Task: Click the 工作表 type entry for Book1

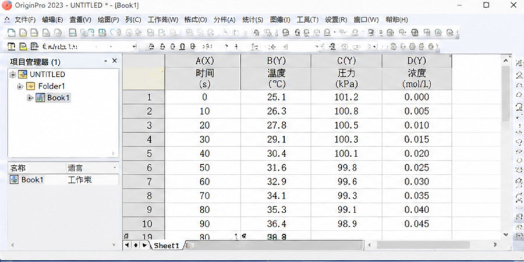Action: [x=80, y=180]
